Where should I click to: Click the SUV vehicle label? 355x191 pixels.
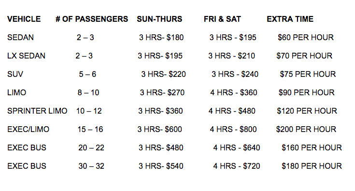pos(15,74)
